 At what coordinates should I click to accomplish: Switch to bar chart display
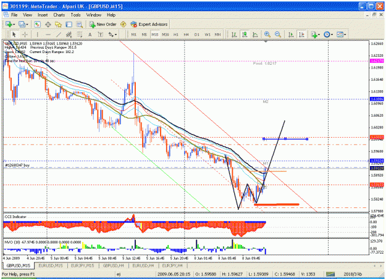click(234, 35)
